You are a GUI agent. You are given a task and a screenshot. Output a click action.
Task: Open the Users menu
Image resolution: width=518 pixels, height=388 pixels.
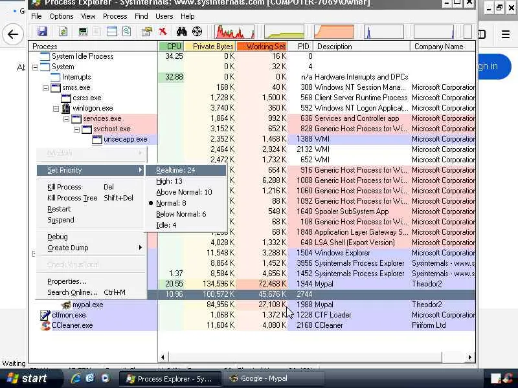(x=164, y=16)
